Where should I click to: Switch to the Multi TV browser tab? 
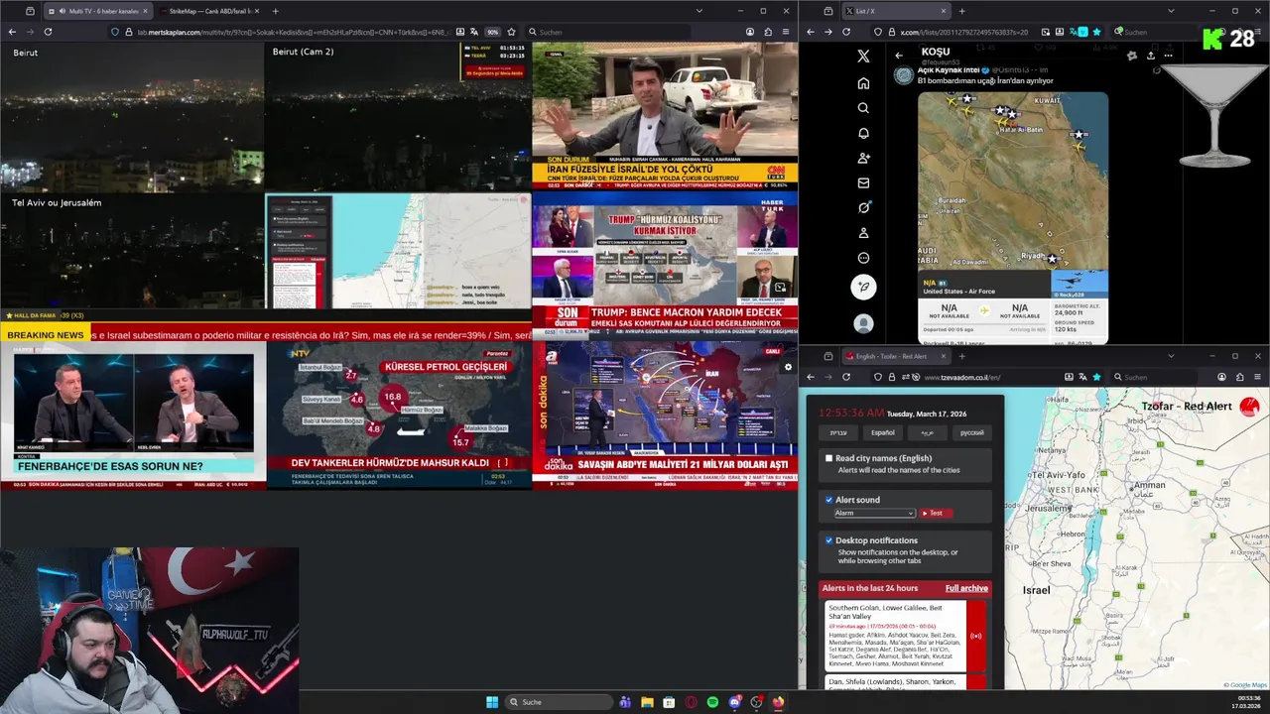(96, 11)
